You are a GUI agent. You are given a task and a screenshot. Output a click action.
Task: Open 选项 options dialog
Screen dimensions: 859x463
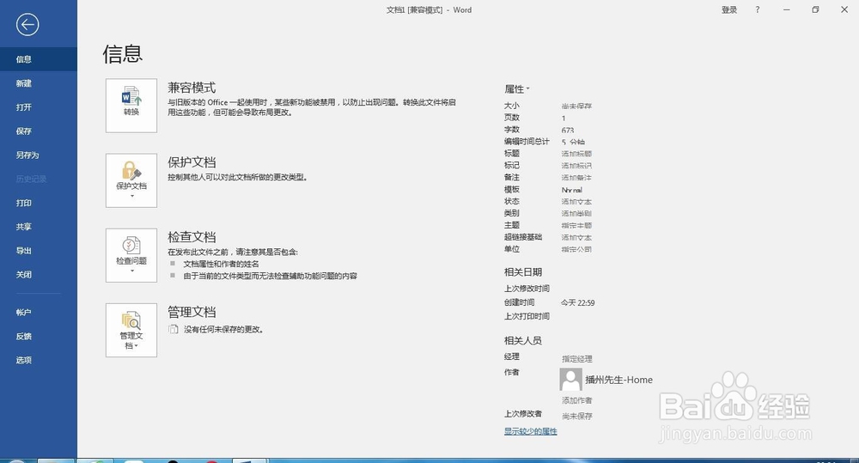tap(39, 360)
